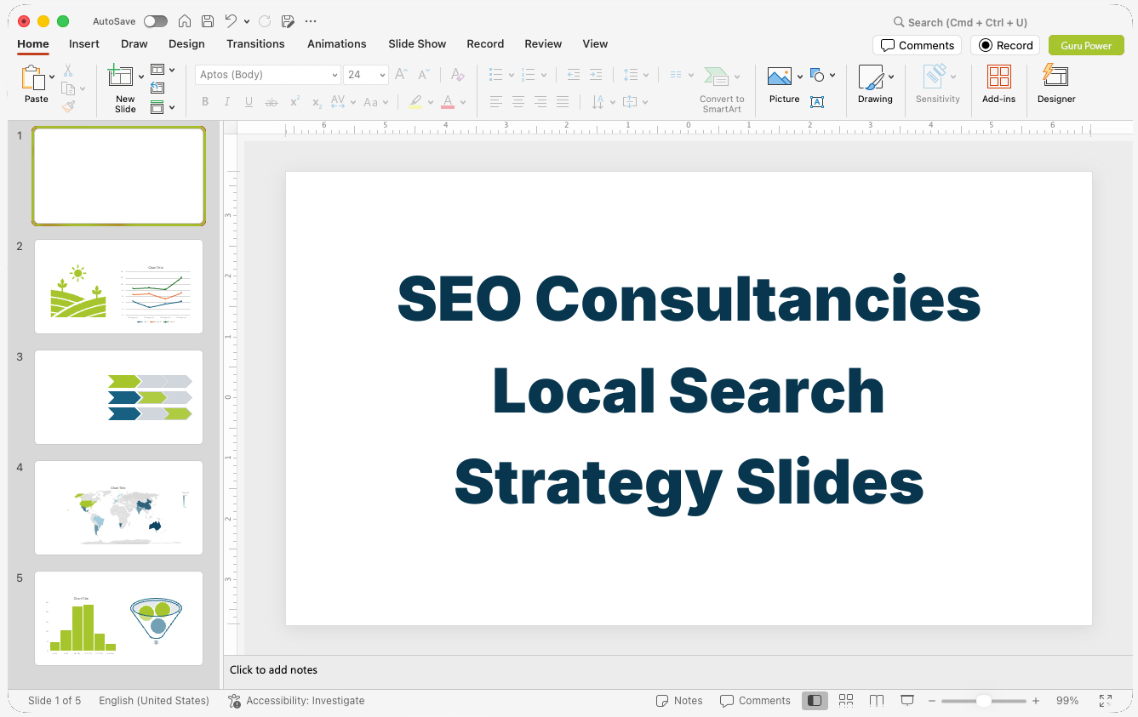Click Clear Formatting icon

(457, 75)
